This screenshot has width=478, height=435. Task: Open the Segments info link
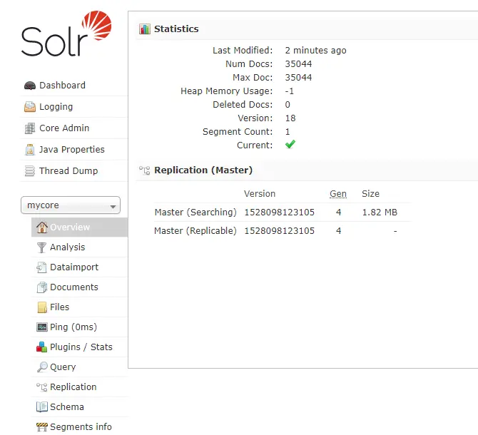81,427
